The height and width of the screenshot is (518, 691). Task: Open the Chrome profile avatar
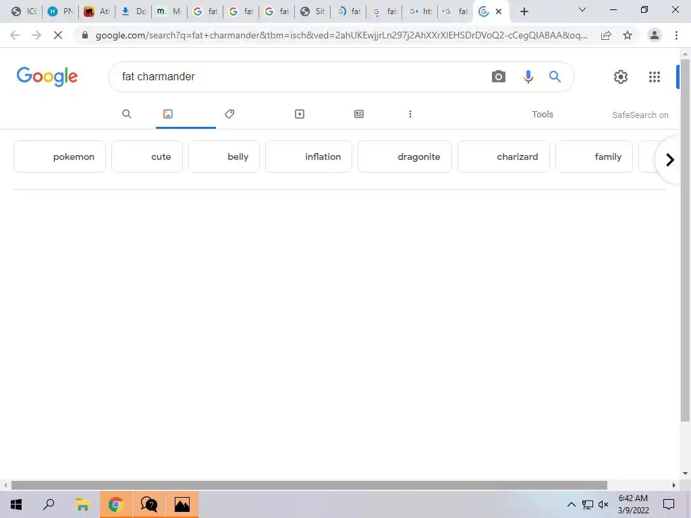tap(655, 35)
